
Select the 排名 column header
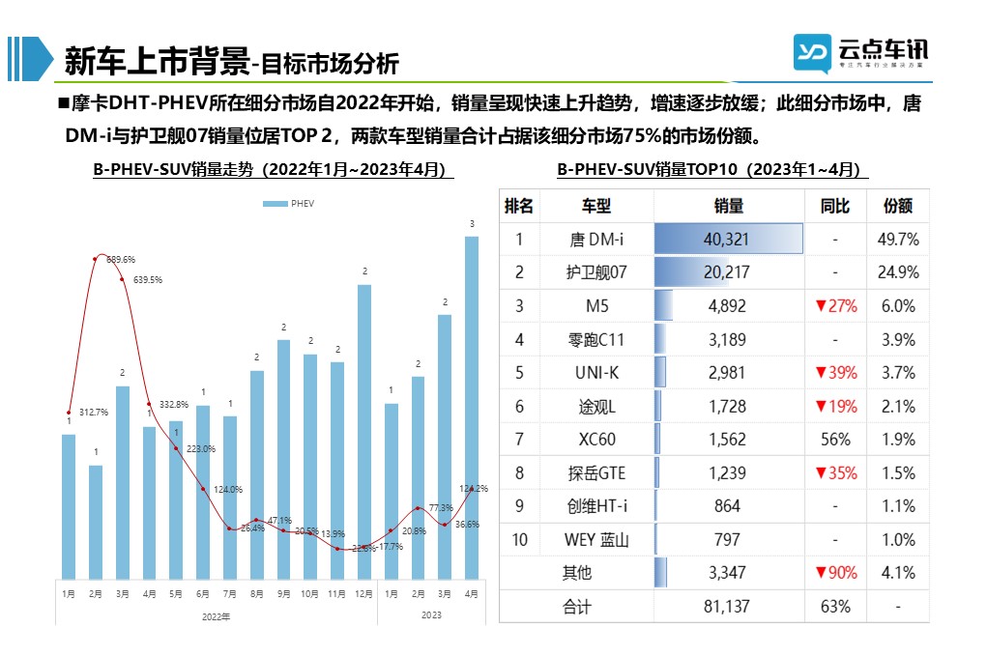tap(519, 206)
